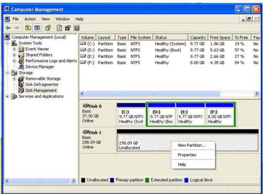Collapse the Storage tree node

(7, 73)
